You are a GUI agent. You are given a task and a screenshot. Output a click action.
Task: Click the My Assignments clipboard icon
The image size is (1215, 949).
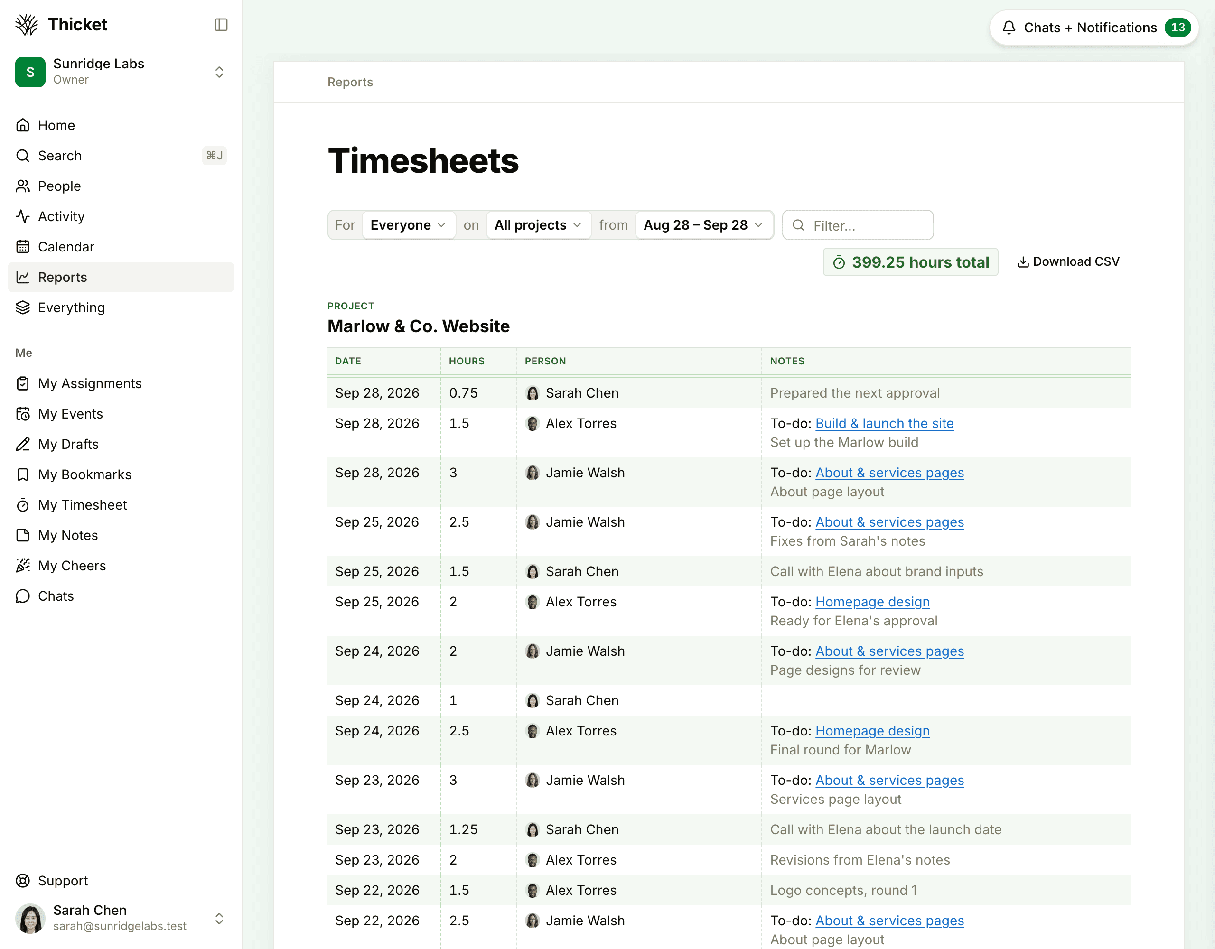(23, 383)
